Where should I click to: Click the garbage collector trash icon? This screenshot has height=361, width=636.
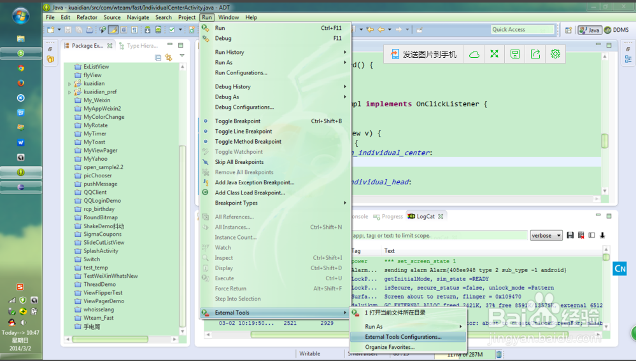(x=498, y=355)
